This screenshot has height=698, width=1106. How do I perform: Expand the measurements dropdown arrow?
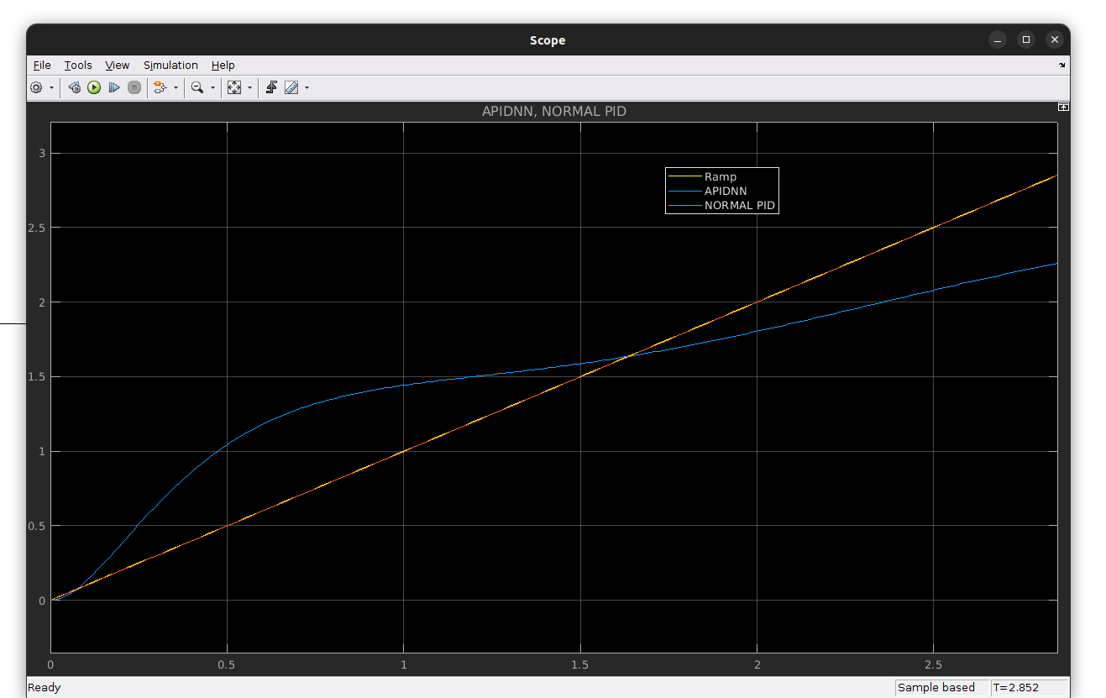pyautogui.click(x=307, y=87)
